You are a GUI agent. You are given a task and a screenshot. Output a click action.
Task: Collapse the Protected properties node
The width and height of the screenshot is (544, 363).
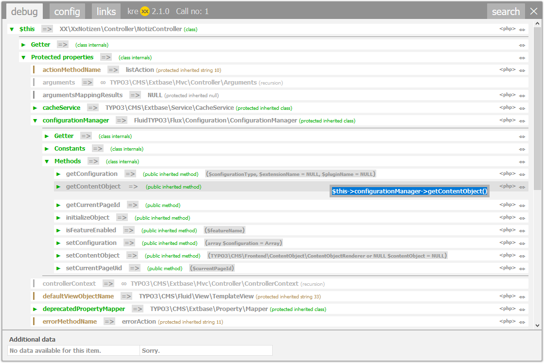click(24, 57)
